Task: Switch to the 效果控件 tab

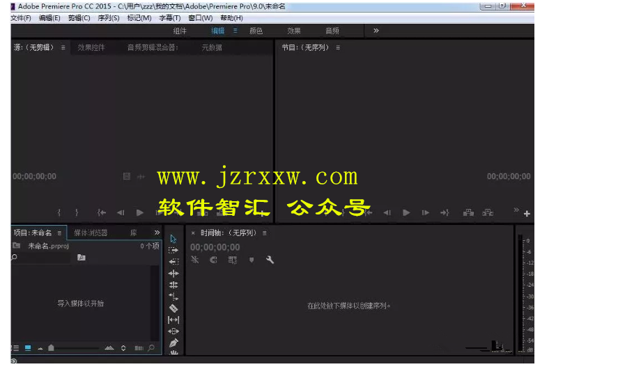Action: click(x=91, y=48)
